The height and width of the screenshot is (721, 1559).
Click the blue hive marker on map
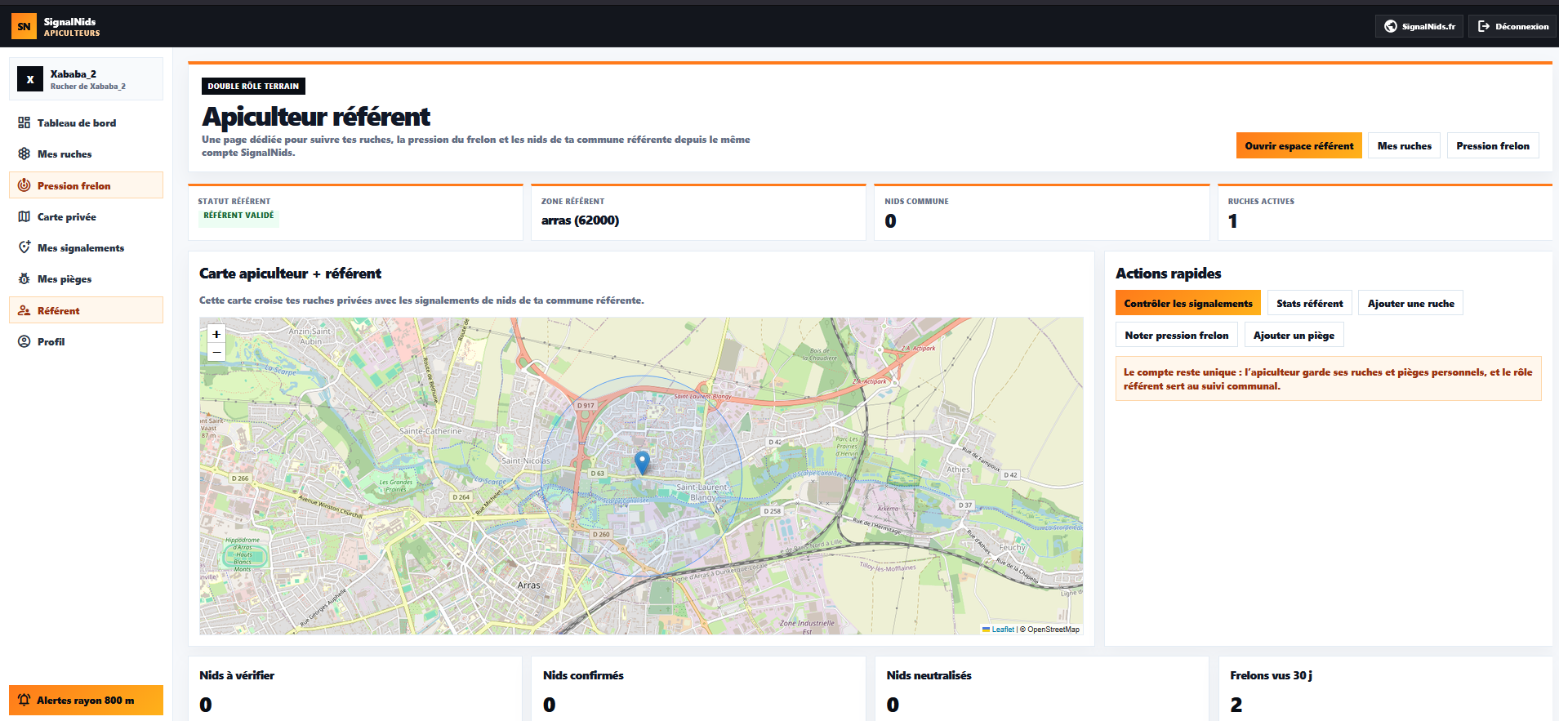[x=643, y=462]
